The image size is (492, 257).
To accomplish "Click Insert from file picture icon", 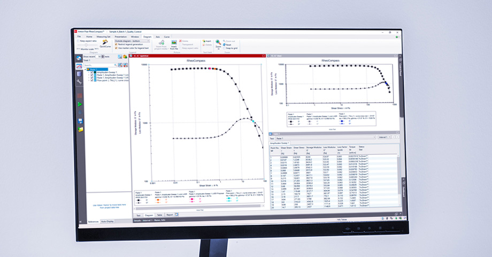I will pos(174,42).
